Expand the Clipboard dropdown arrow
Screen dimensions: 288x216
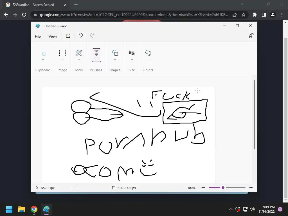pyautogui.click(x=43, y=60)
